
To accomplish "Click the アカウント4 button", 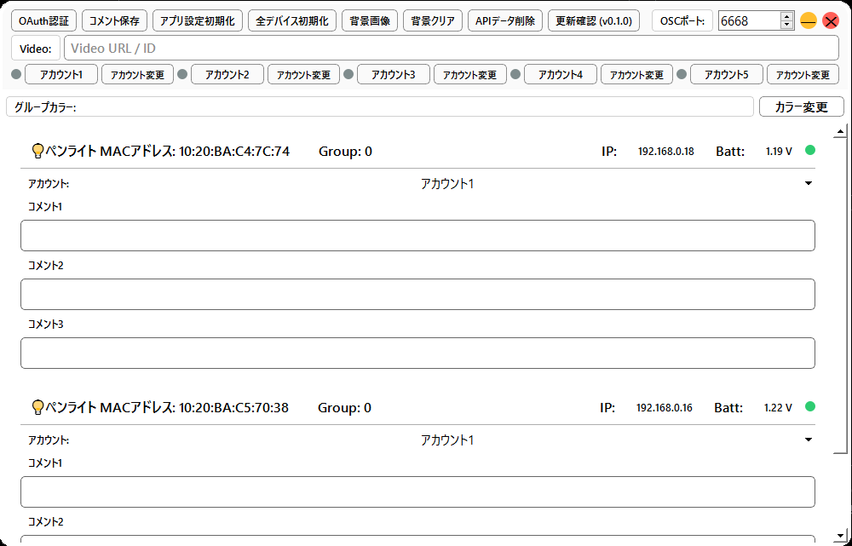I will click(561, 74).
